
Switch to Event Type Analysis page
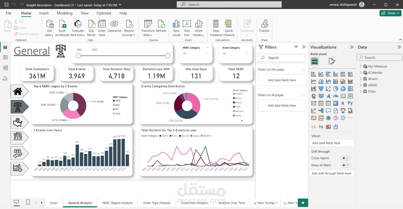click(157, 203)
